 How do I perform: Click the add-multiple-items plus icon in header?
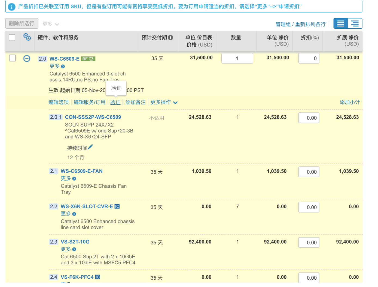27,37
